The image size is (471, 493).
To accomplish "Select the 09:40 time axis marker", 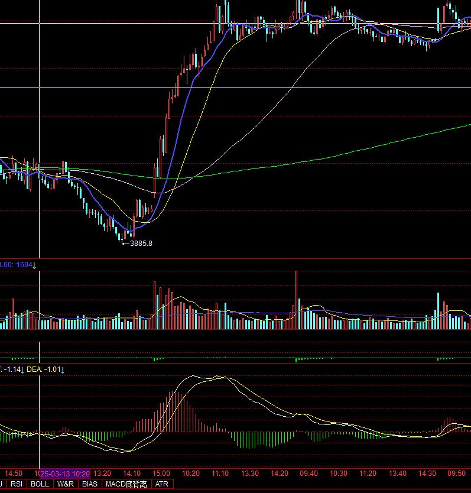I will pos(308,473).
